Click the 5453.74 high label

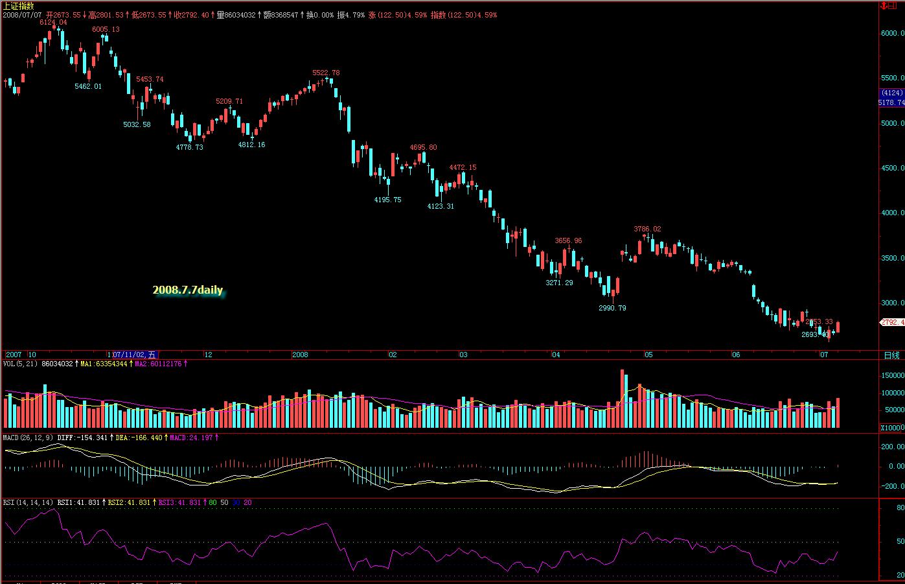click(150, 79)
